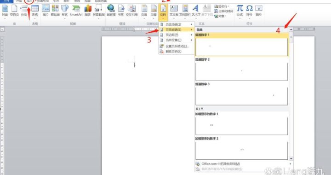Viewport: 331px width, 175px height.
Task: Click the Shapes icon
Action: click(x=65, y=11)
